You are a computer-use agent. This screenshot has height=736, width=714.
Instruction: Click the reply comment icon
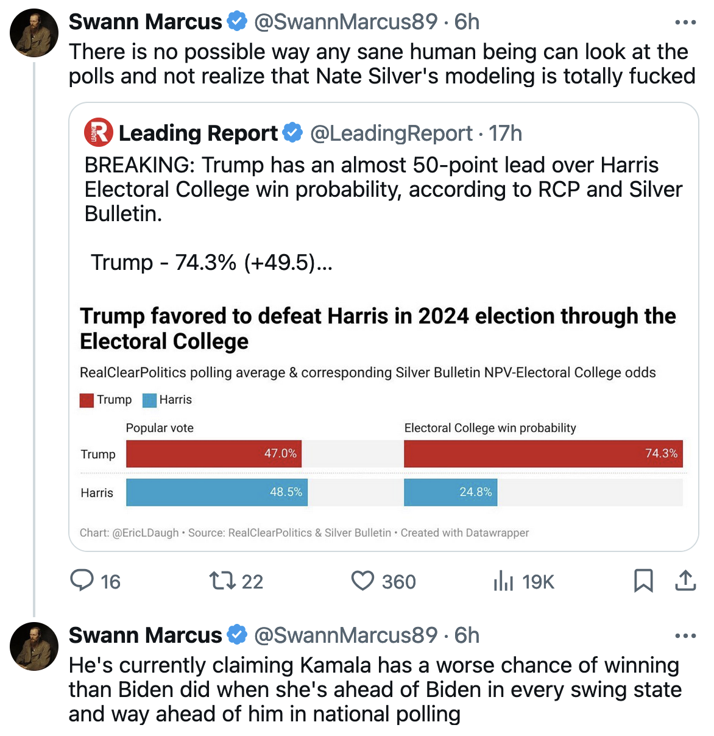click(x=82, y=581)
